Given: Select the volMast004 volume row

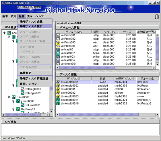Looking at the screenshot, I should point(106,60).
